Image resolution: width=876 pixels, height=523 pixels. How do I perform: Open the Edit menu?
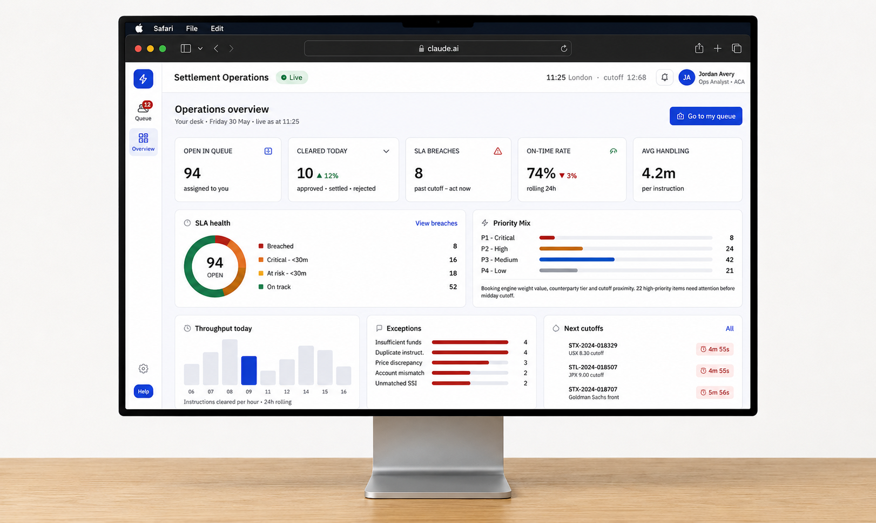click(217, 29)
